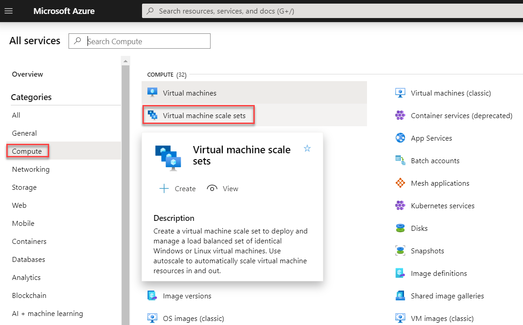
Task: Click the OS images (classic) icon
Action: (x=152, y=318)
